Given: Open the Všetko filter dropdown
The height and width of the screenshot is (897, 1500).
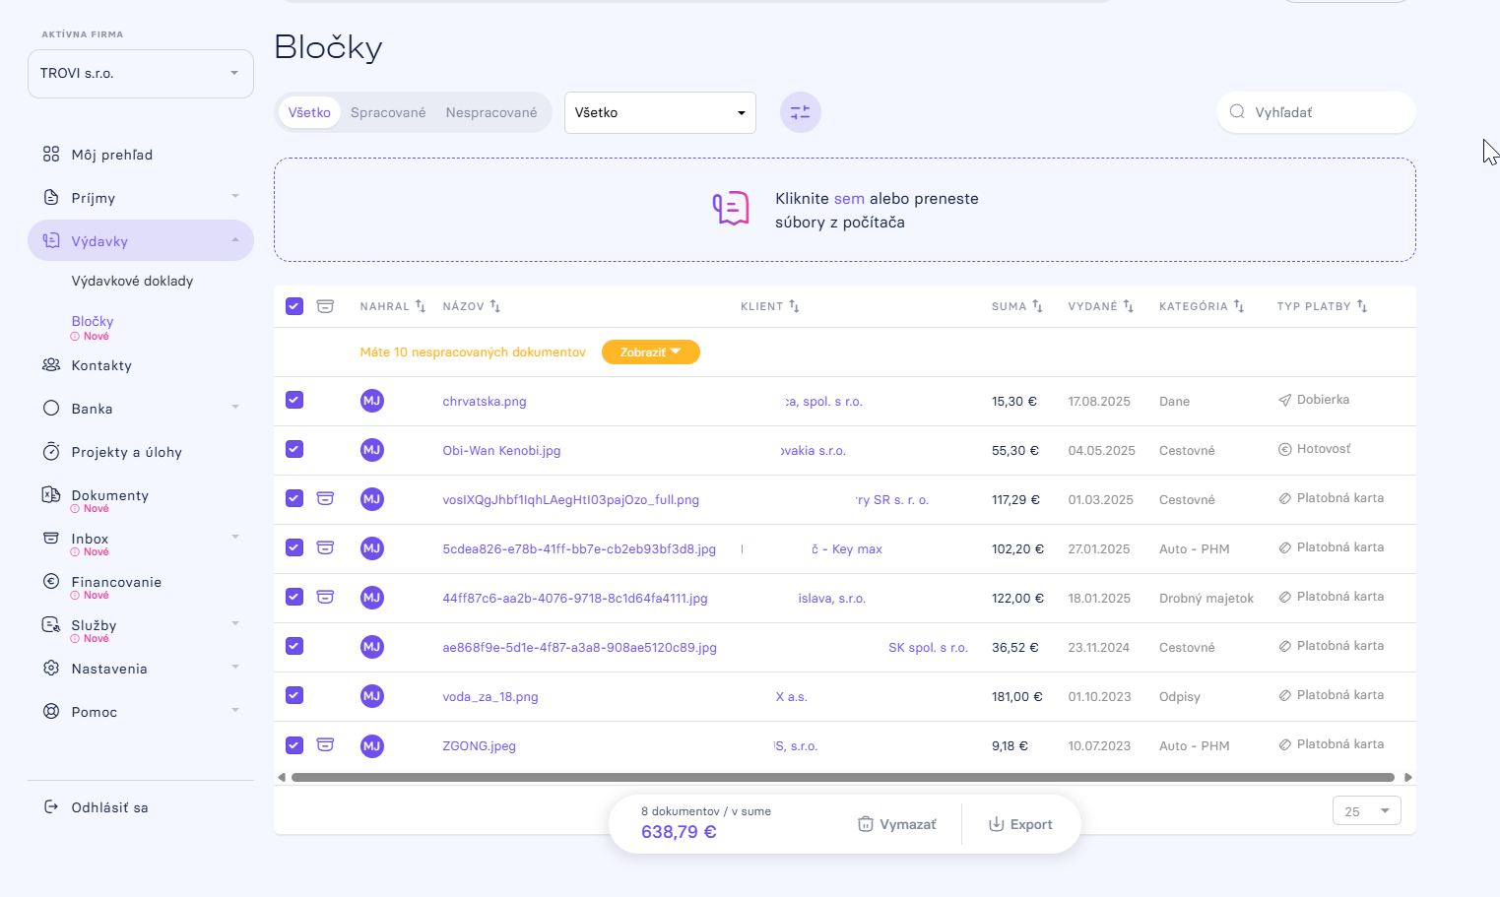Looking at the screenshot, I should 660,112.
